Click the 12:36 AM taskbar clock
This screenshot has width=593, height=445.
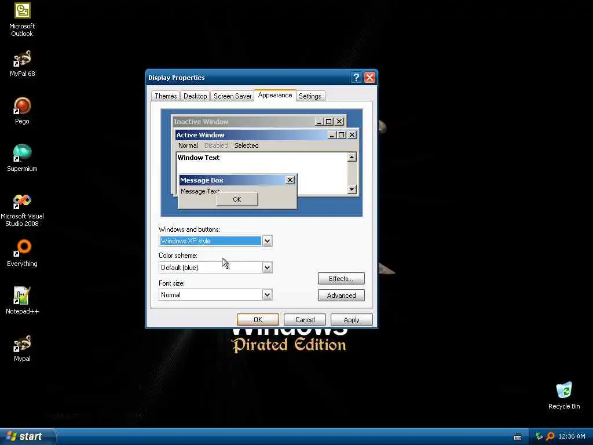pyautogui.click(x=572, y=436)
